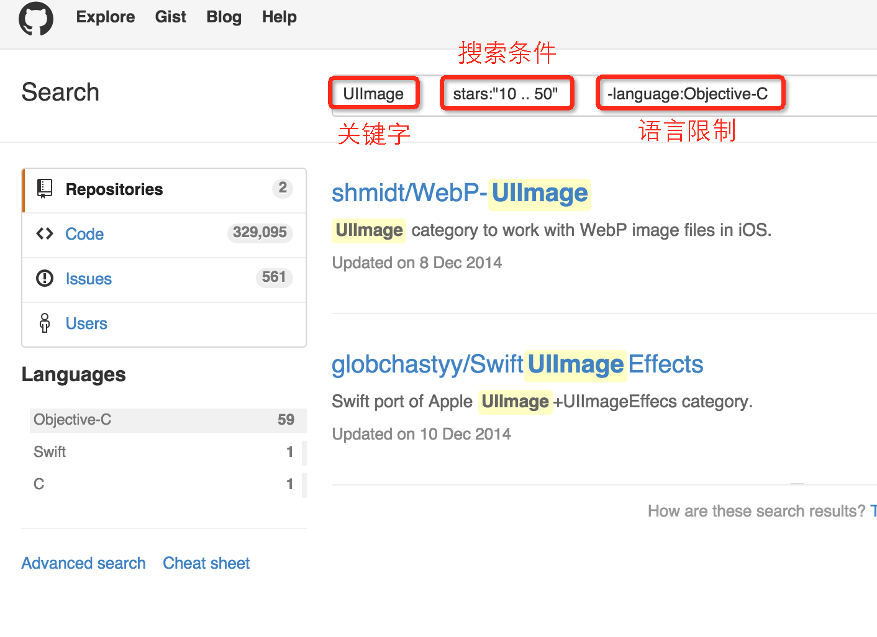Click 'Updated on 10 Dec 2014' text

[422, 435]
